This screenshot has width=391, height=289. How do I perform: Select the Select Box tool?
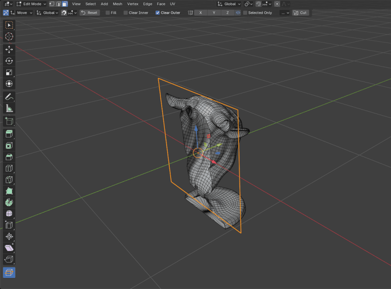(x=9, y=25)
